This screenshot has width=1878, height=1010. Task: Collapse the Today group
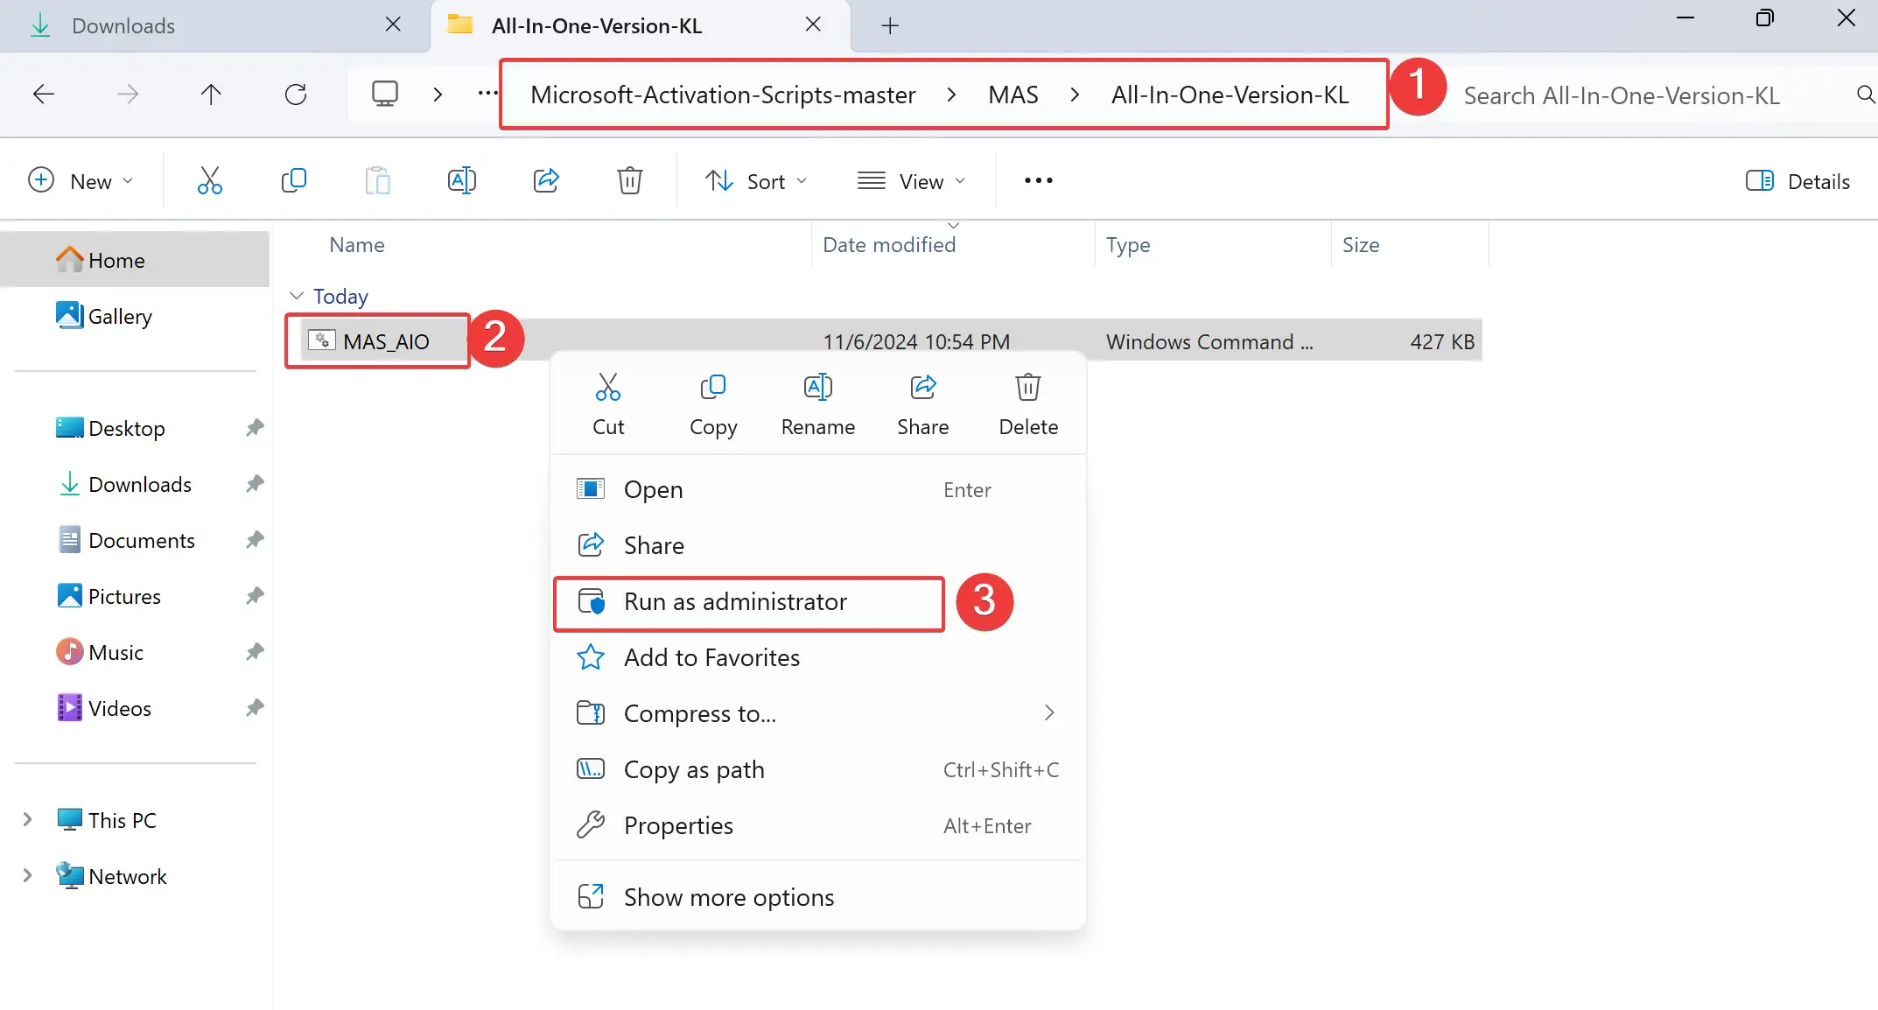pyautogui.click(x=298, y=296)
